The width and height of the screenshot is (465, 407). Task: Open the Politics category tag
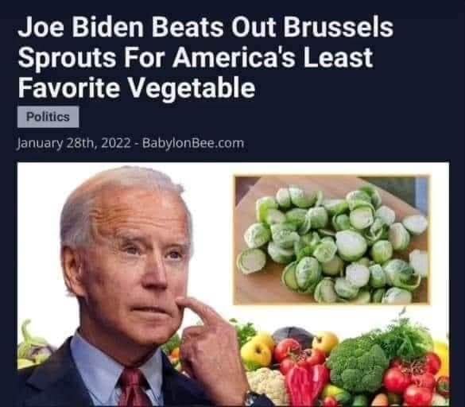[48, 117]
